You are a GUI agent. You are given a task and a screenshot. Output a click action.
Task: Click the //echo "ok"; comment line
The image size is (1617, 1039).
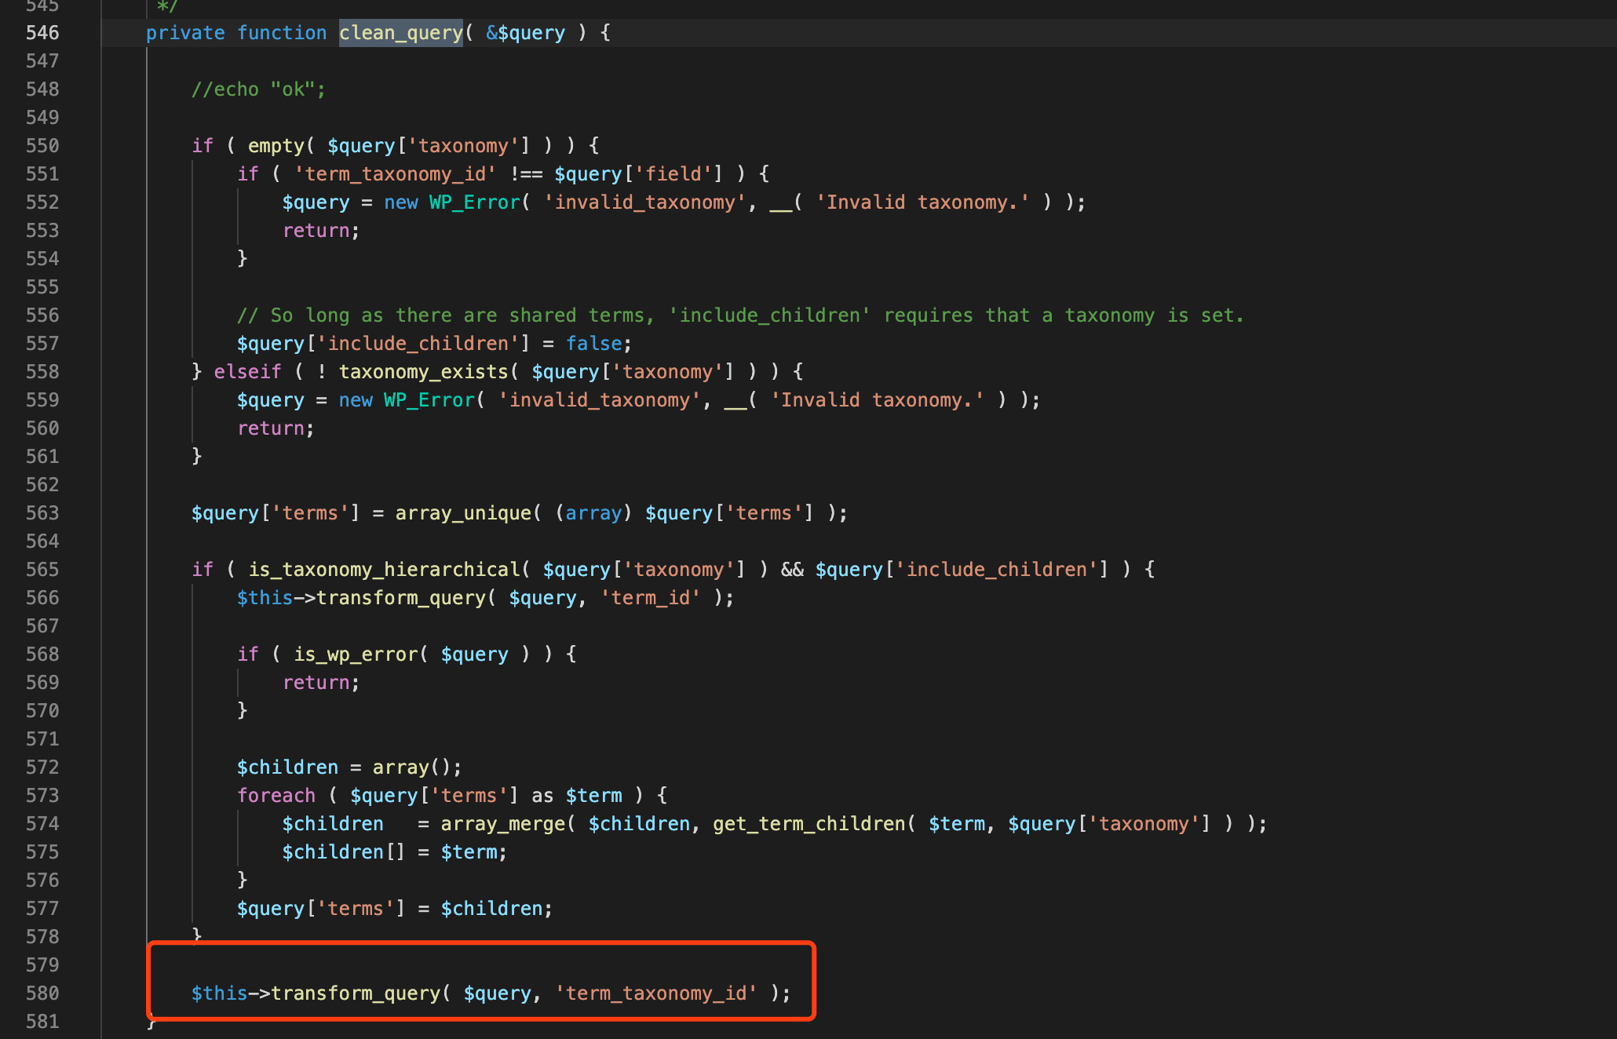click(258, 89)
